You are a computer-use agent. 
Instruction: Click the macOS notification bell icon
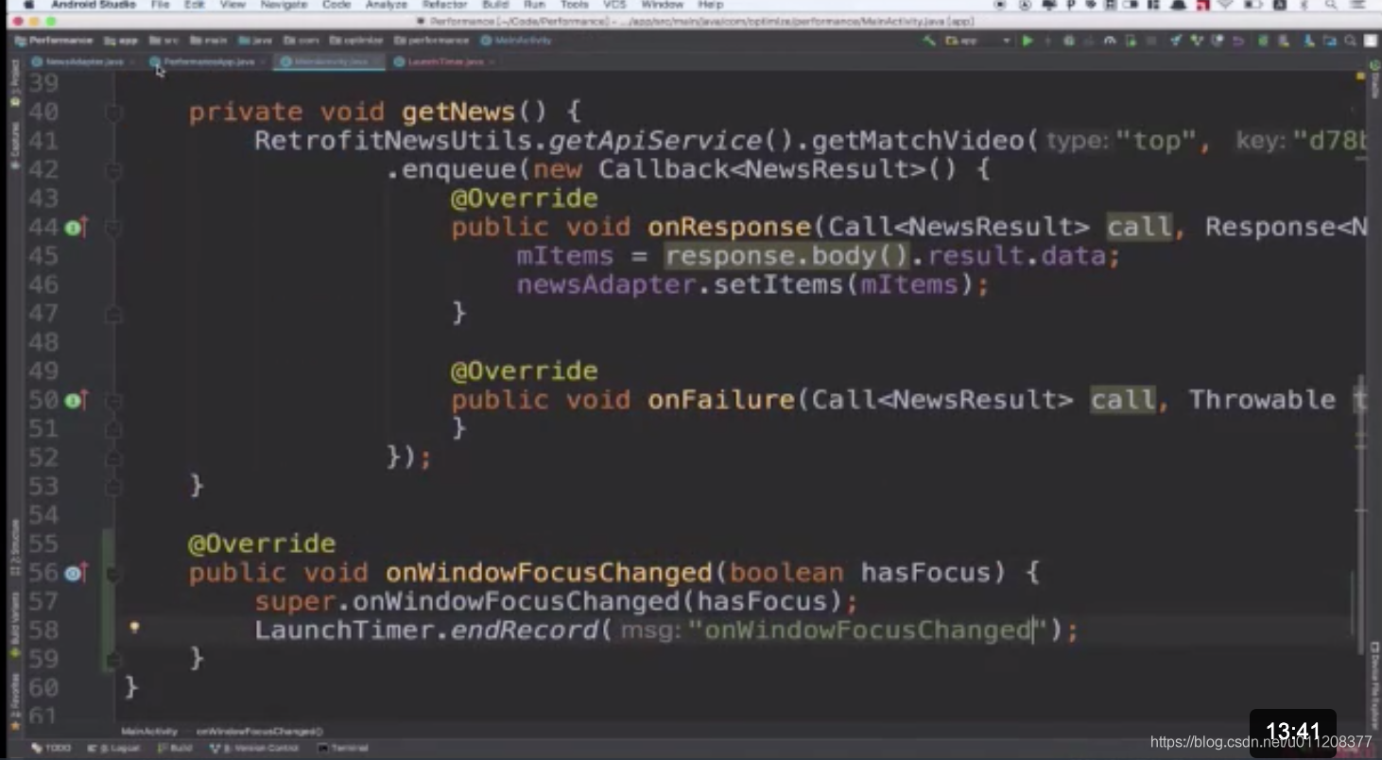click(1179, 5)
